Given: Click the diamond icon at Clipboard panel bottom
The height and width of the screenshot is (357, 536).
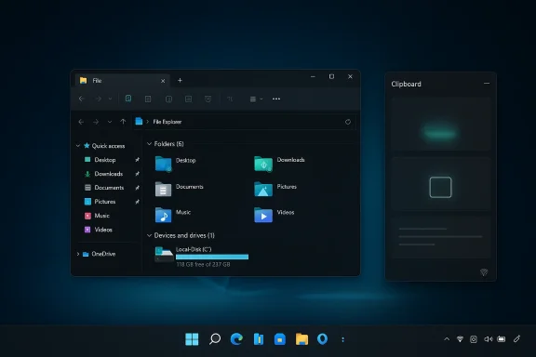Looking at the screenshot, I should click(x=484, y=272).
